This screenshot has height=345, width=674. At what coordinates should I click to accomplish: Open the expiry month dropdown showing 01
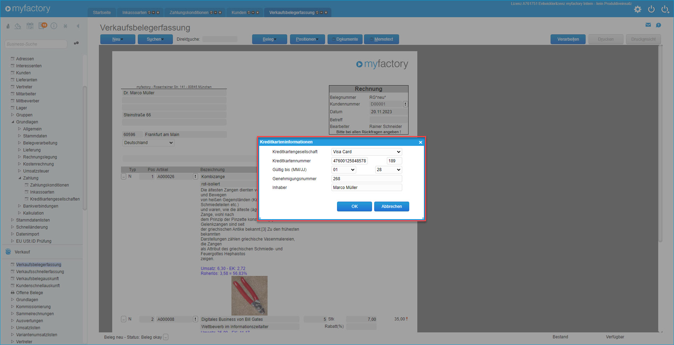[x=344, y=170]
